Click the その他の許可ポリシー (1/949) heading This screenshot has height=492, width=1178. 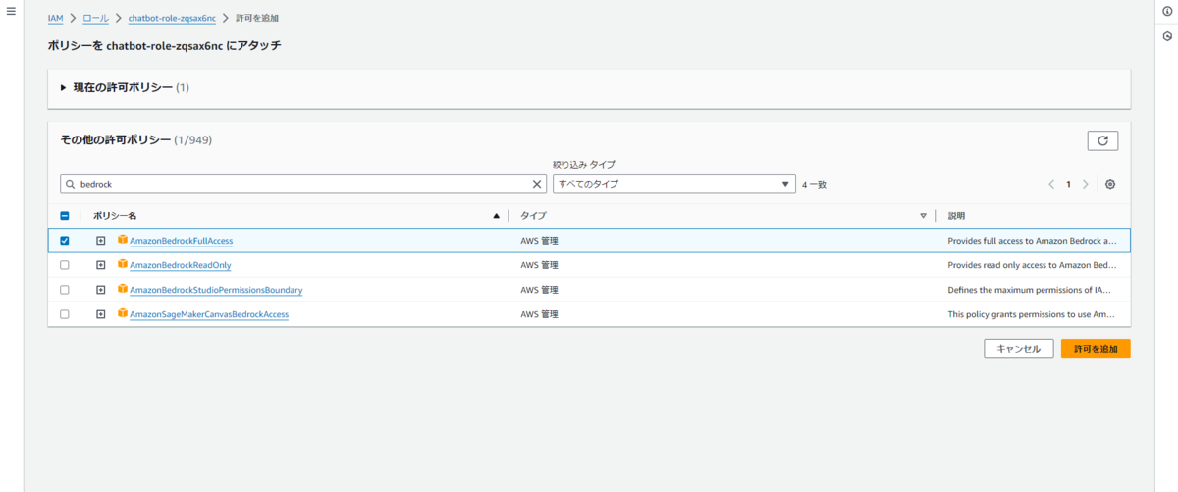click(135, 140)
